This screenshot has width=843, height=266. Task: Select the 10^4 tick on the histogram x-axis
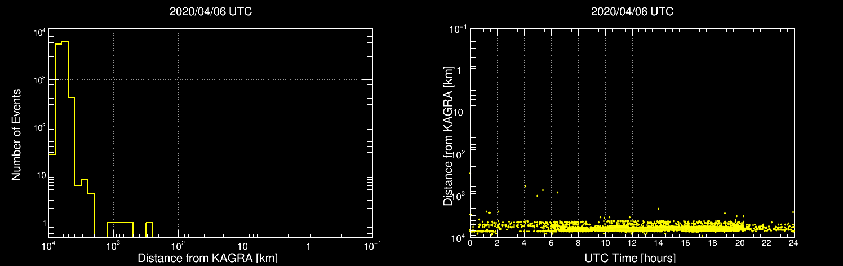pos(48,245)
